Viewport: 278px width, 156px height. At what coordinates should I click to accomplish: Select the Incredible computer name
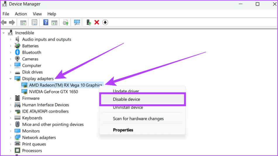[x=25, y=33]
